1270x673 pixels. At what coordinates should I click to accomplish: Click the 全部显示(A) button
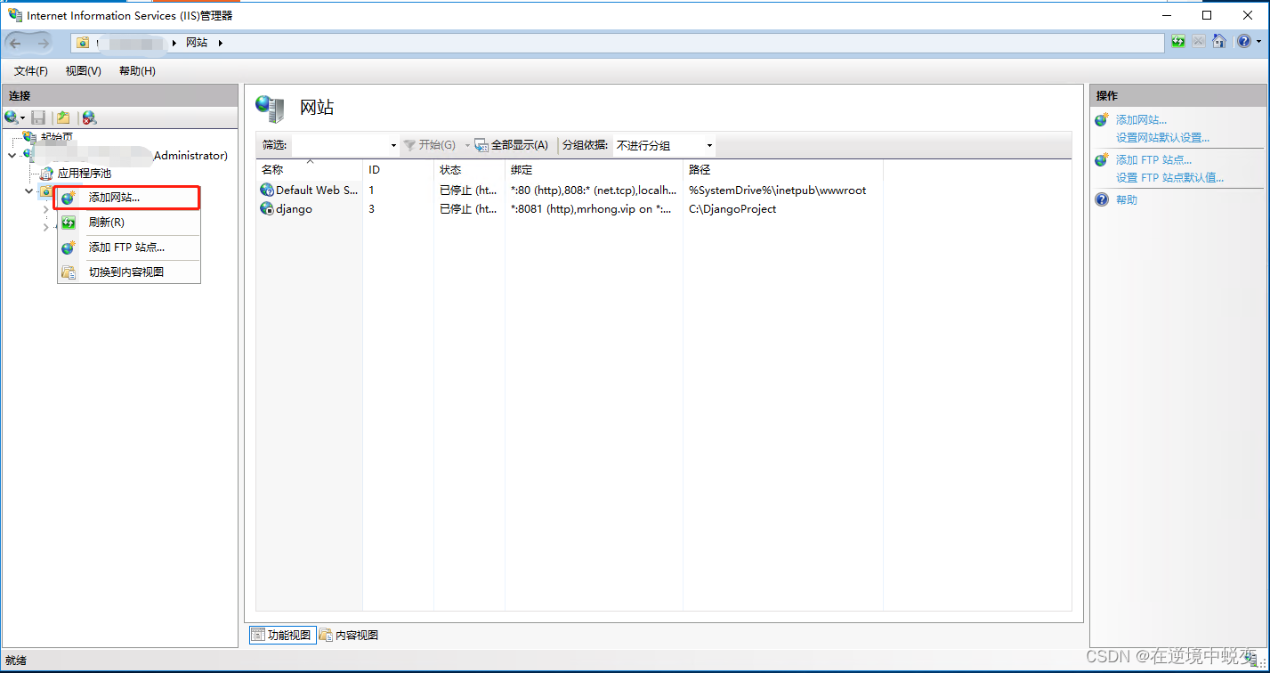pos(512,145)
